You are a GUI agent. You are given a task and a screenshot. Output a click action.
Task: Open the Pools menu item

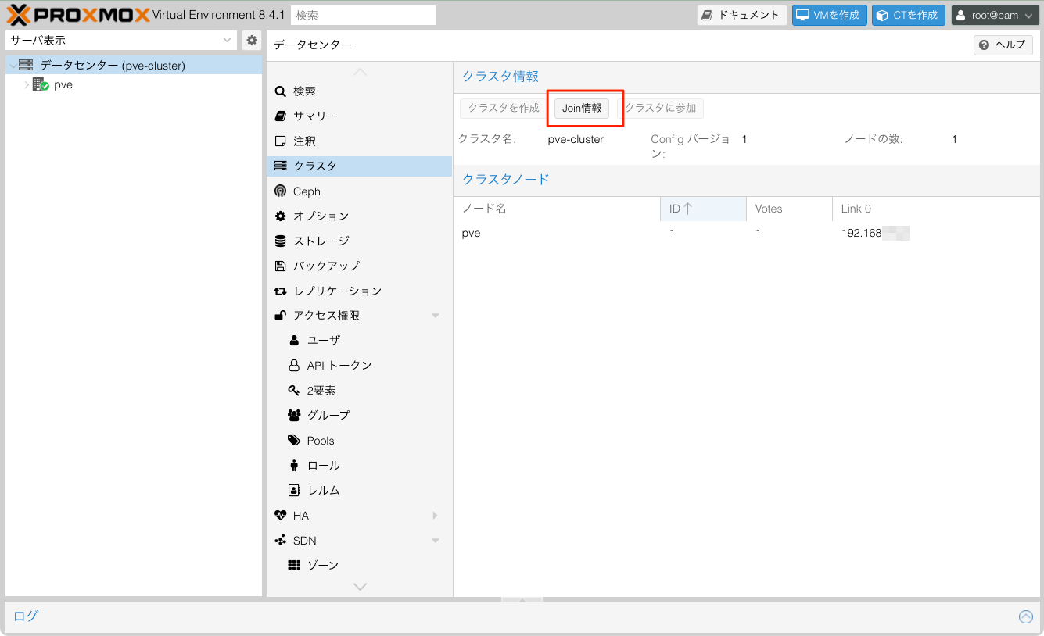coord(359,441)
